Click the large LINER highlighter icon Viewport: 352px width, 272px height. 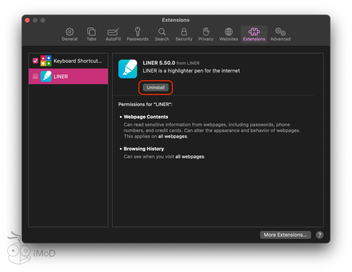point(128,69)
